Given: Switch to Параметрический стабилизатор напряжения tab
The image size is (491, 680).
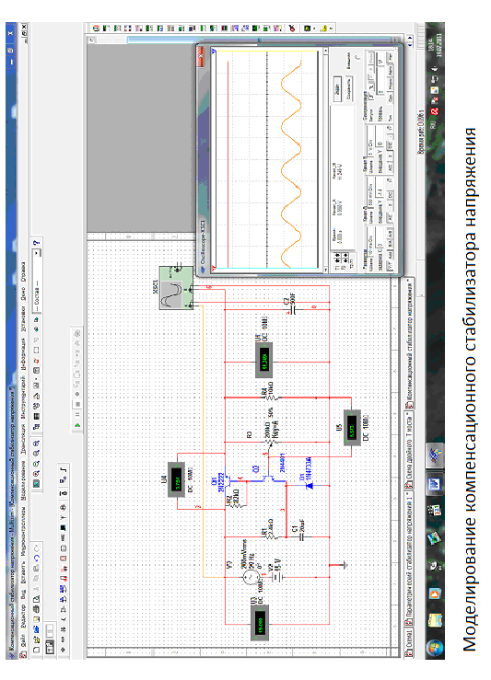Looking at the screenshot, I should click(409, 559).
